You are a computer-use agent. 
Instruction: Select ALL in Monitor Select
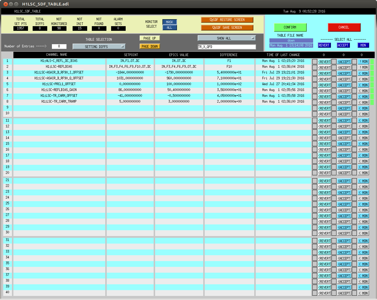point(169,28)
